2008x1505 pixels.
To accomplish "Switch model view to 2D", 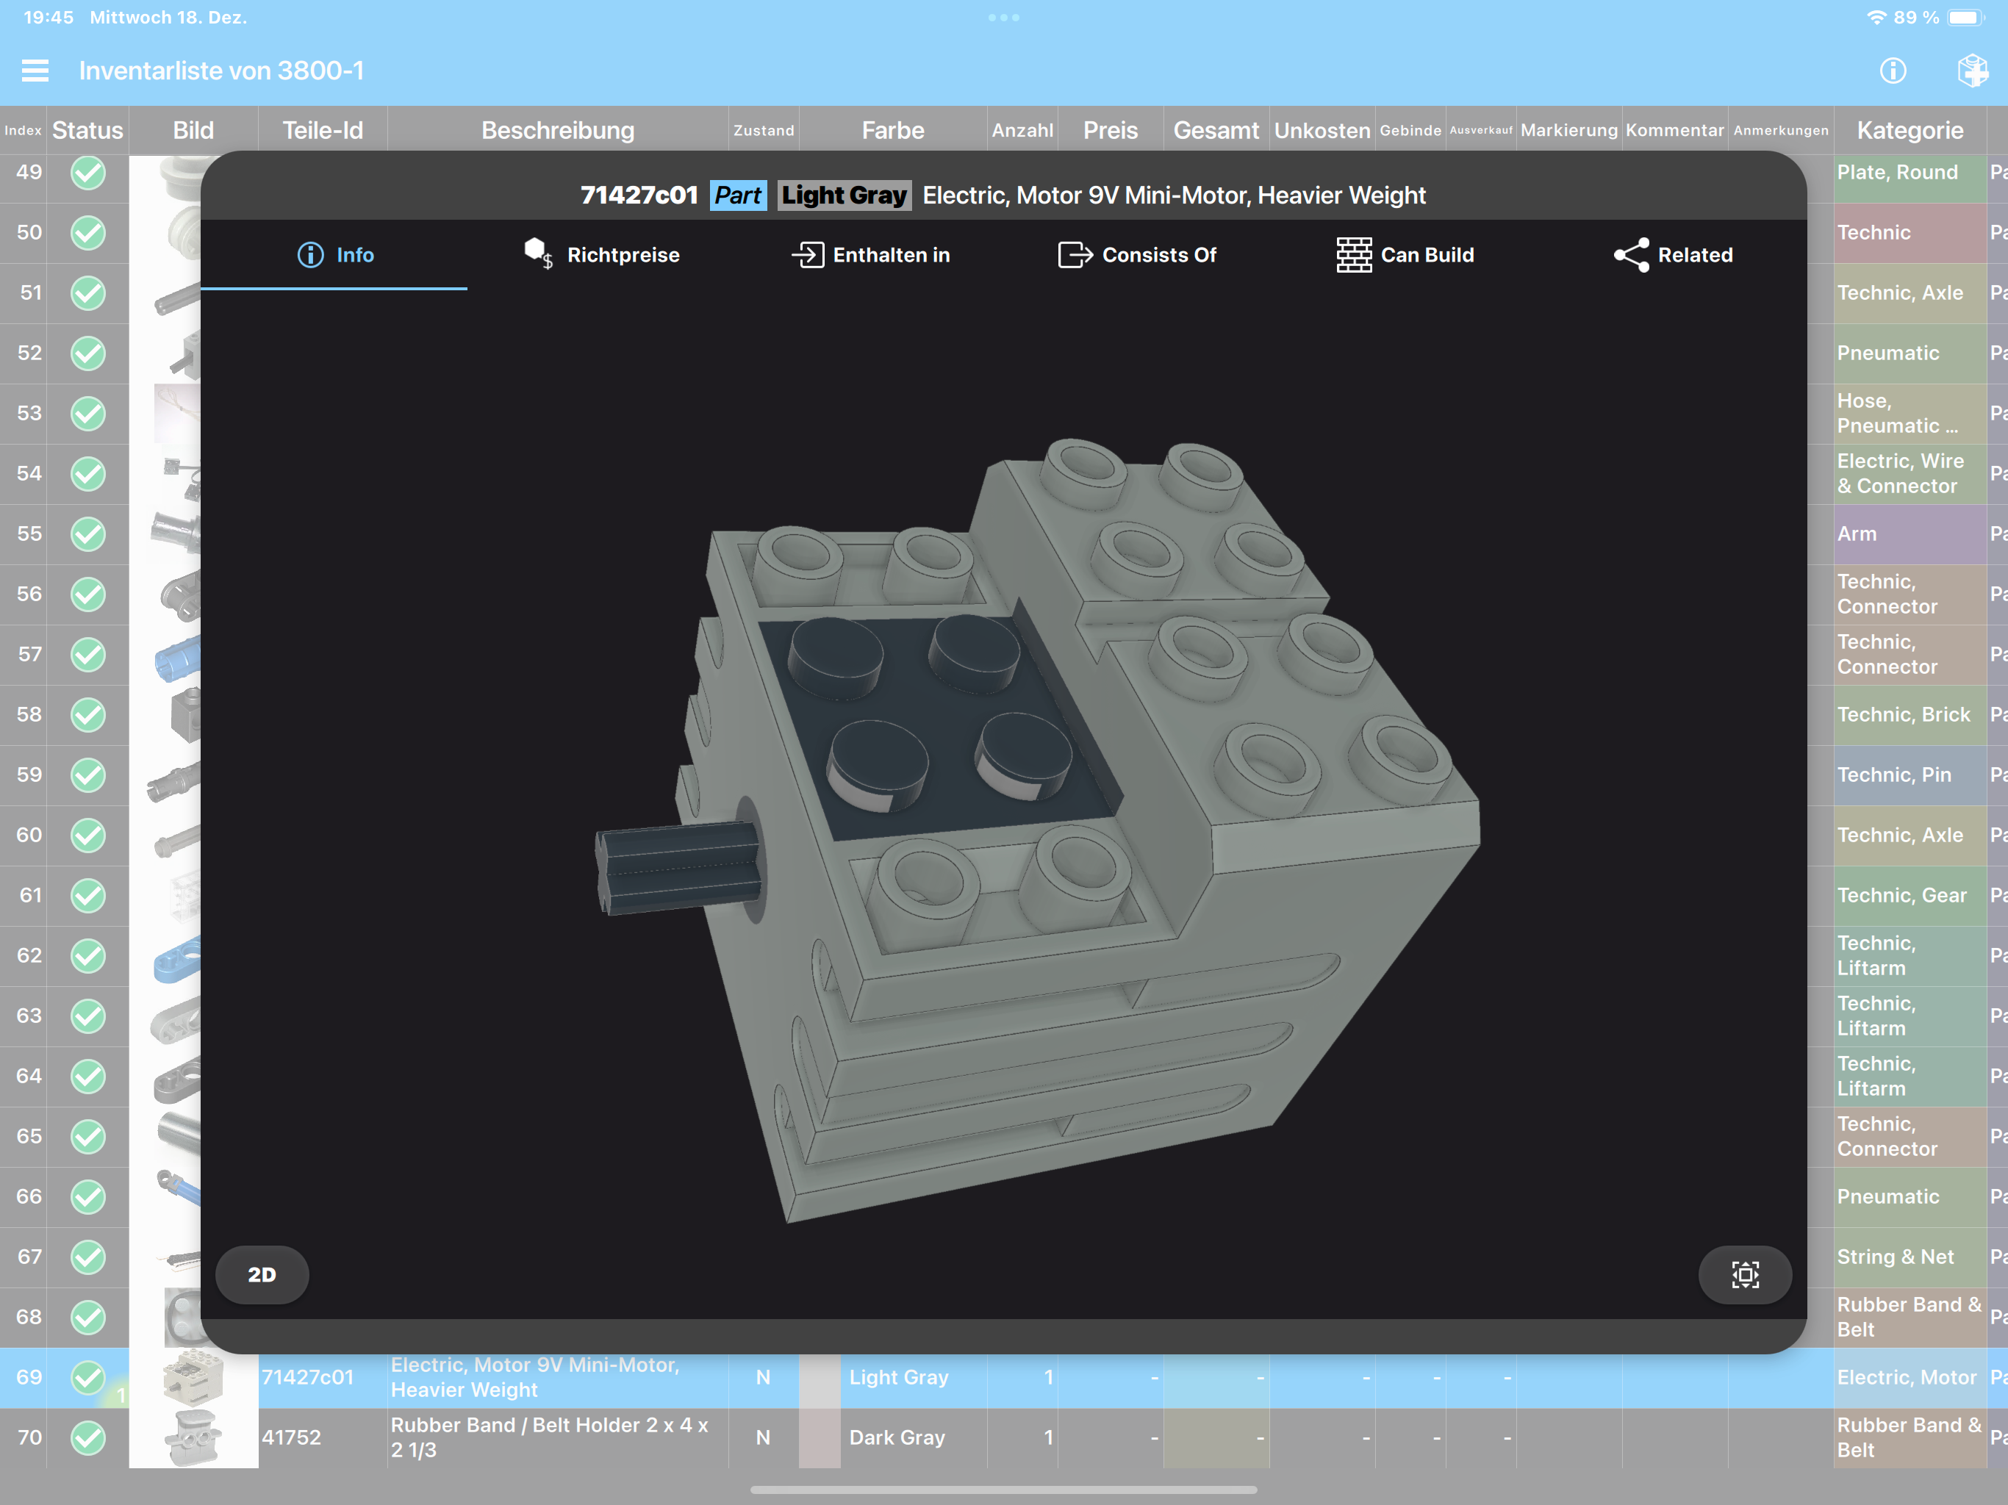I will pyautogui.click(x=262, y=1274).
